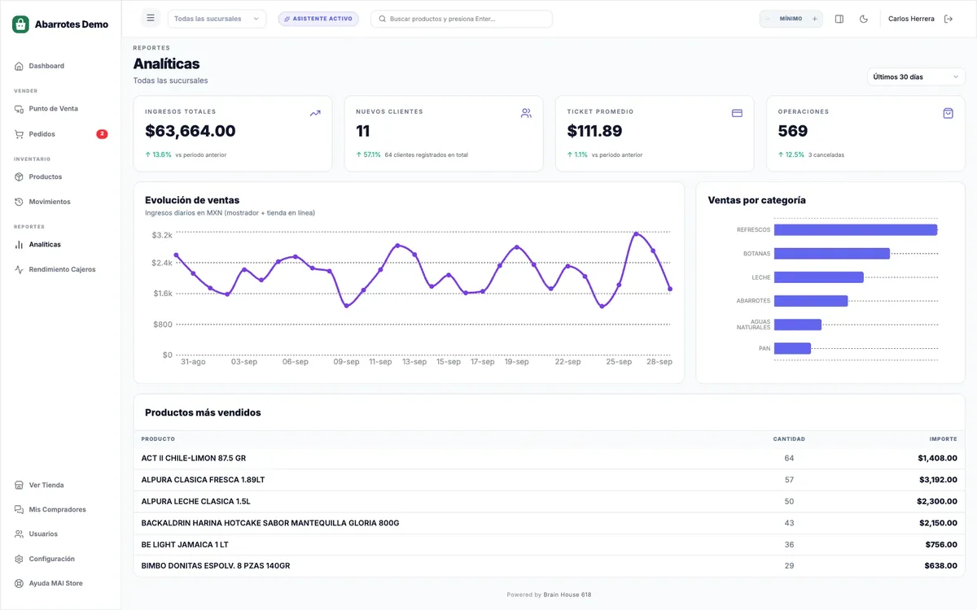Toggle dark mode with the moon icon
This screenshot has height=610, width=977.
point(864,19)
